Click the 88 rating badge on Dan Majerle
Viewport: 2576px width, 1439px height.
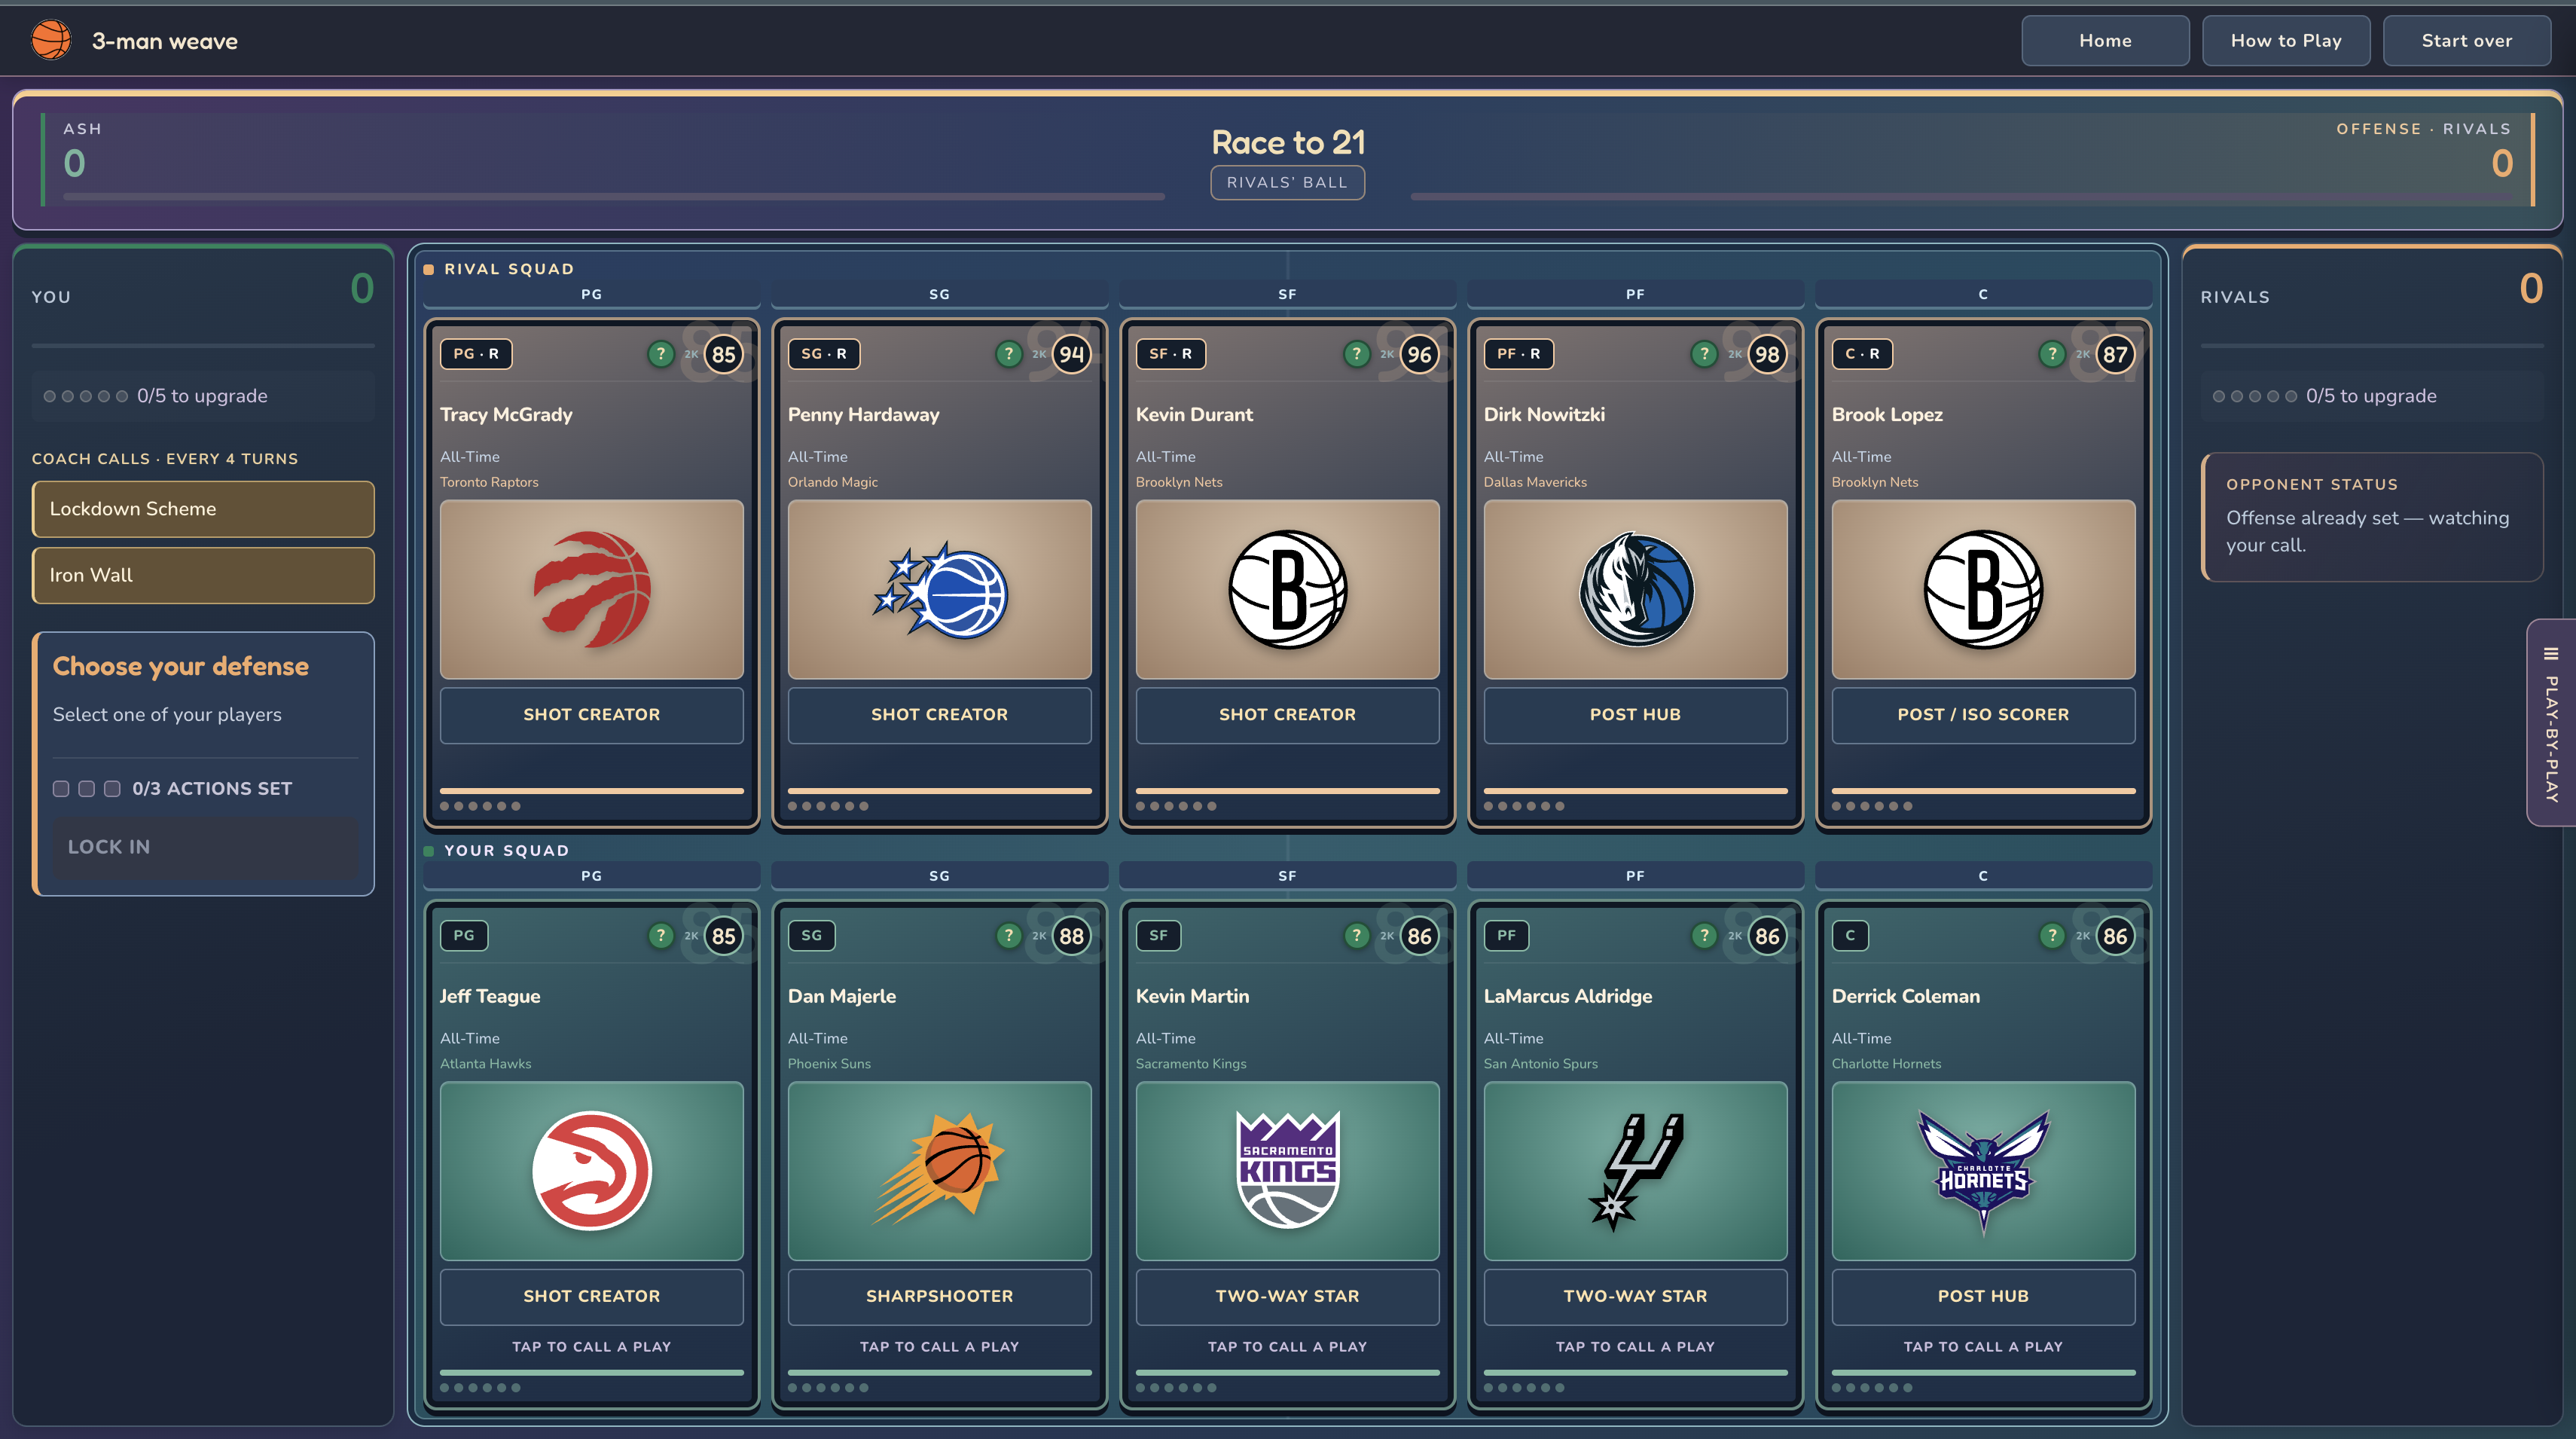coord(1071,936)
